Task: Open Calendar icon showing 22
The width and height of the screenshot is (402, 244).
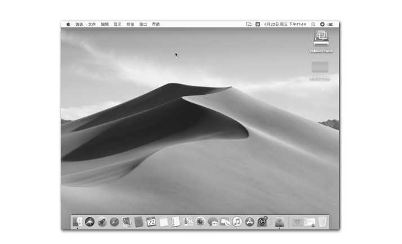Action: pos(151,222)
